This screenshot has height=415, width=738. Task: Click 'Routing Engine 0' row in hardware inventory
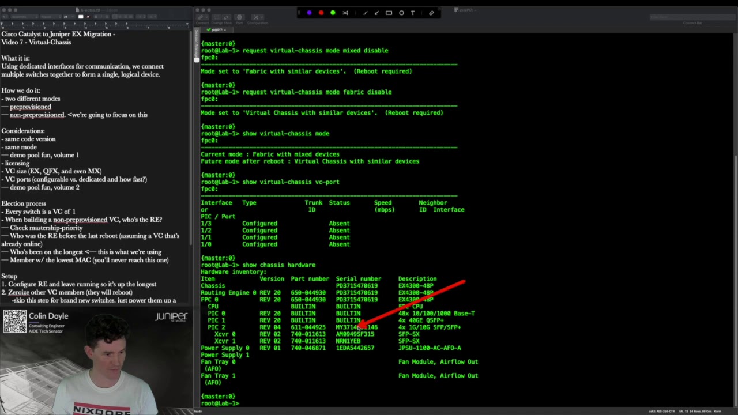[317, 293]
